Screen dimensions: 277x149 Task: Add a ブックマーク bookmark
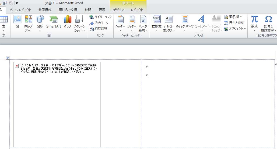99,23
